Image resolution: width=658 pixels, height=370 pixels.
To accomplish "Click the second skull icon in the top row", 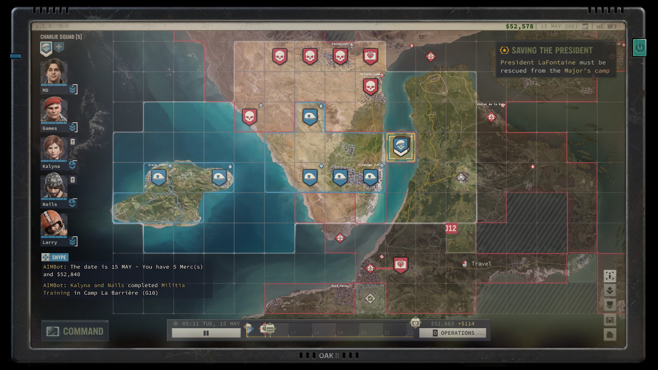I will pos(310,57).
